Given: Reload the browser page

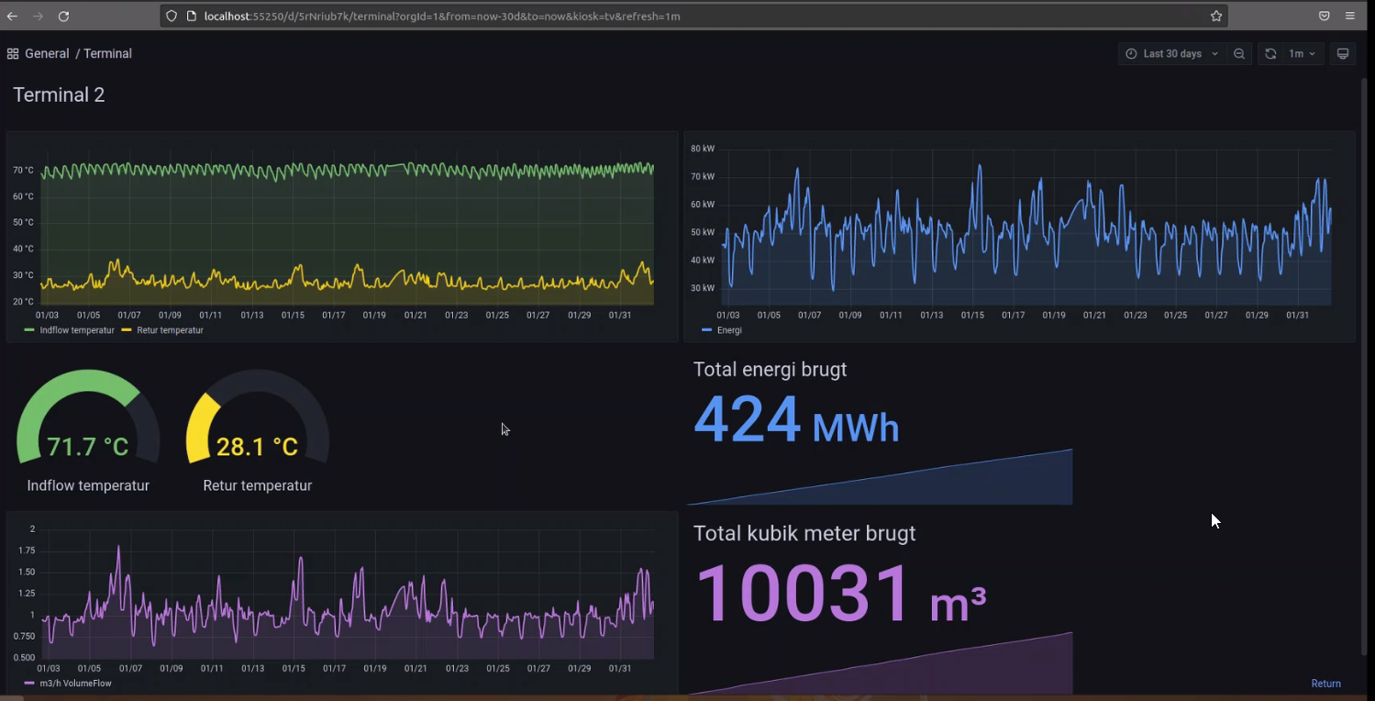Looking at the screenshot, I should [63, 17].
